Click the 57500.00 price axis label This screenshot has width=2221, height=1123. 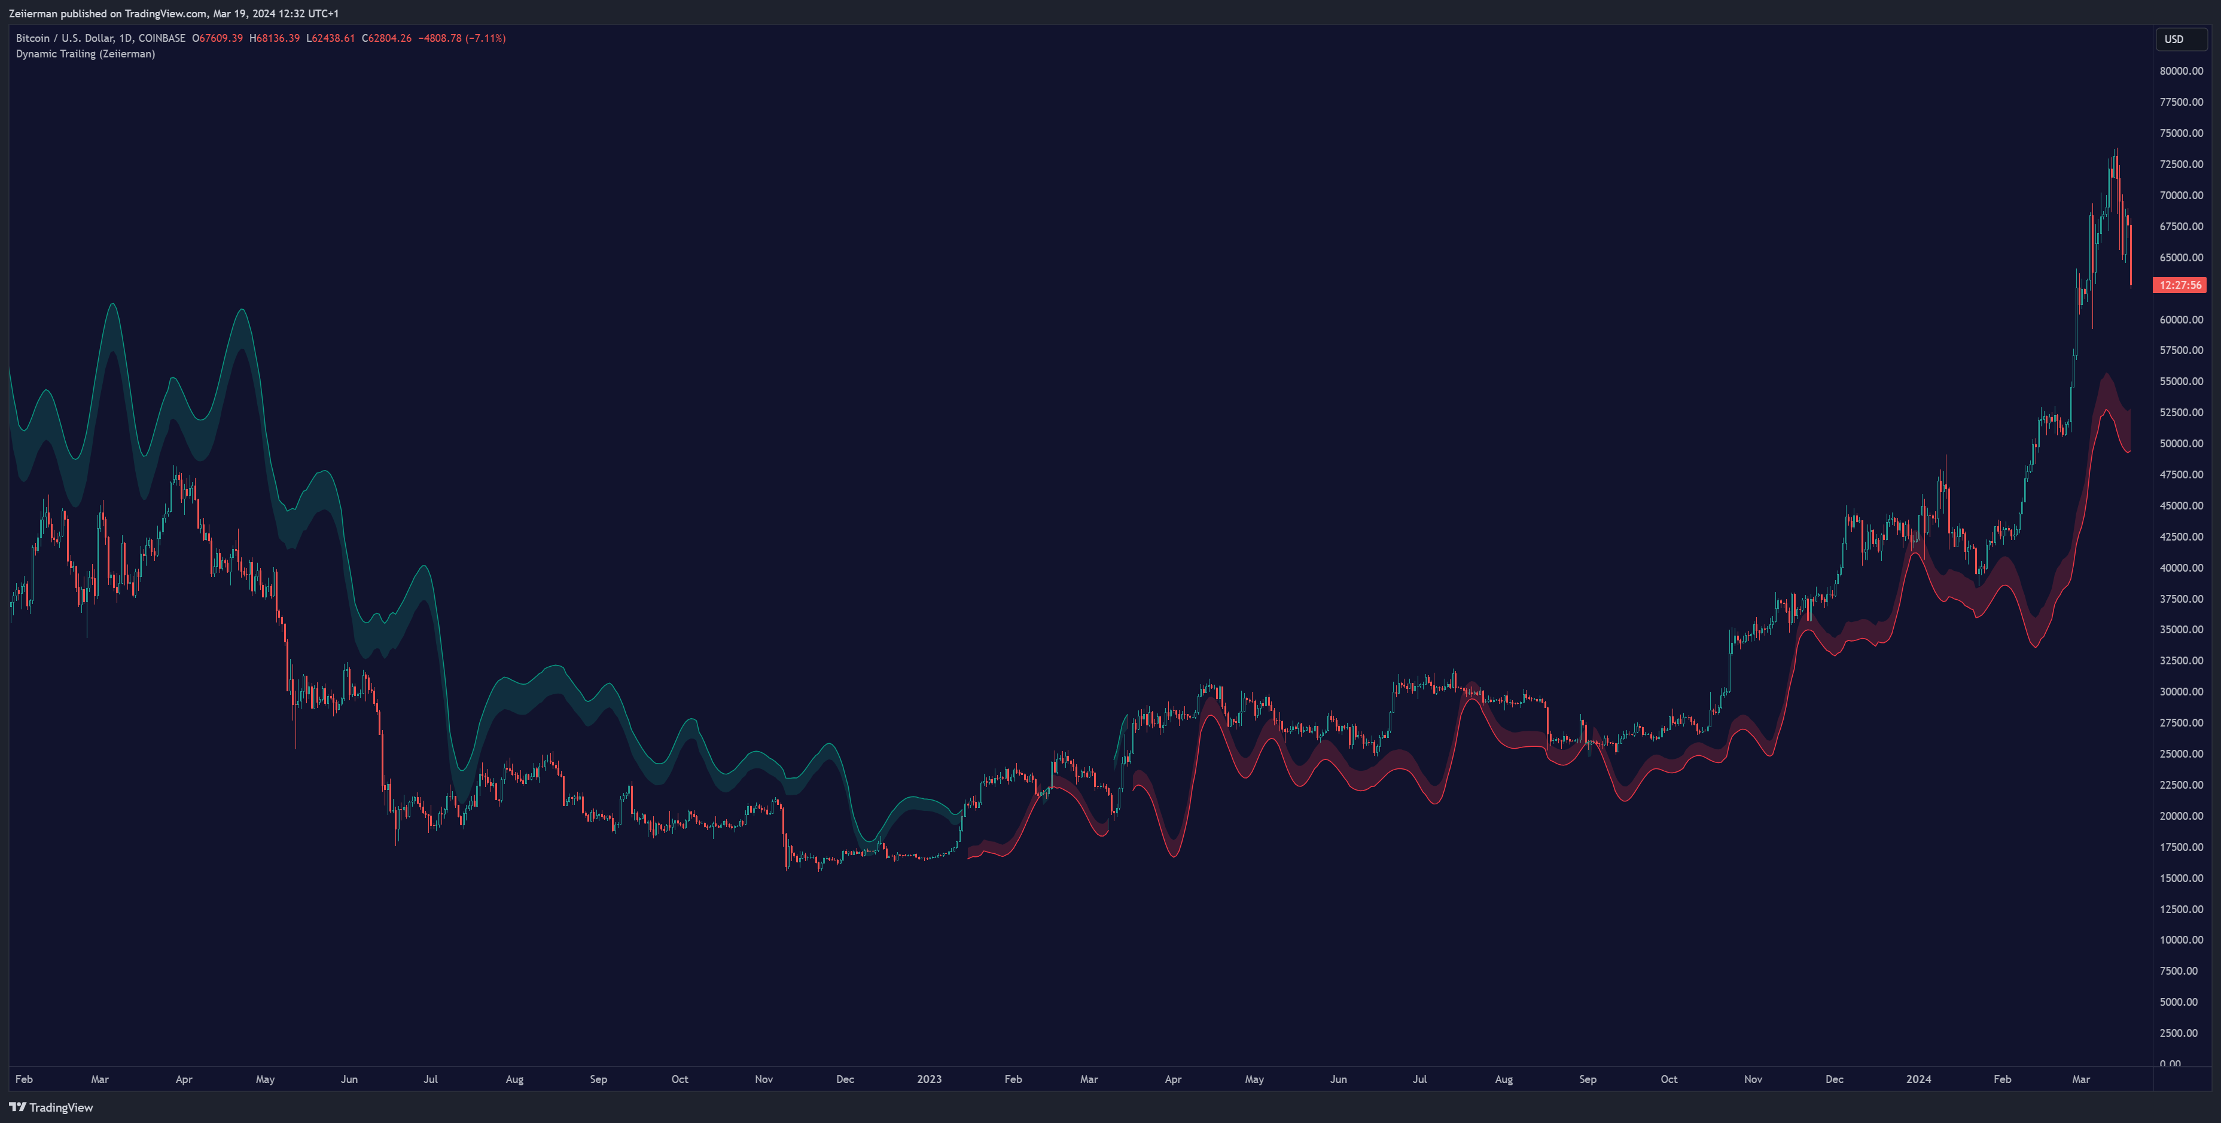[2182, 351]
